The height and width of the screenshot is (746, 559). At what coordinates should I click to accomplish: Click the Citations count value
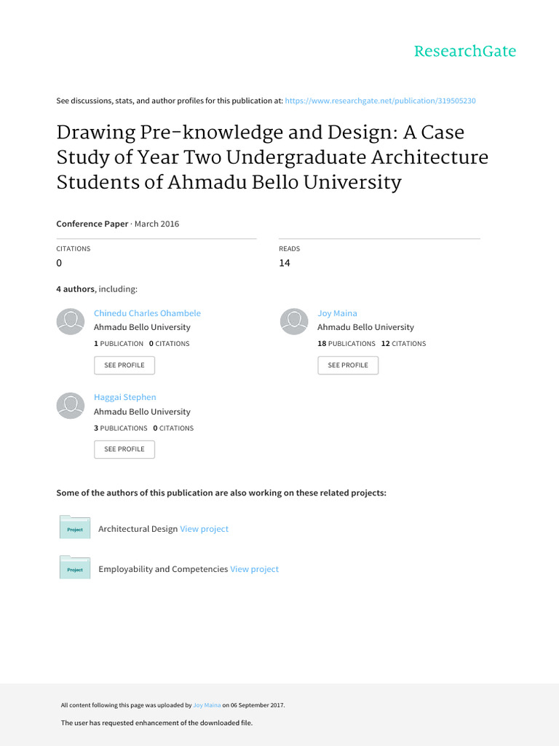point(59,263)
